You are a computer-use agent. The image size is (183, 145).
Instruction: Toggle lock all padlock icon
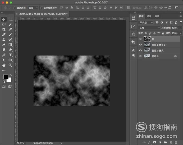point(163,33)
